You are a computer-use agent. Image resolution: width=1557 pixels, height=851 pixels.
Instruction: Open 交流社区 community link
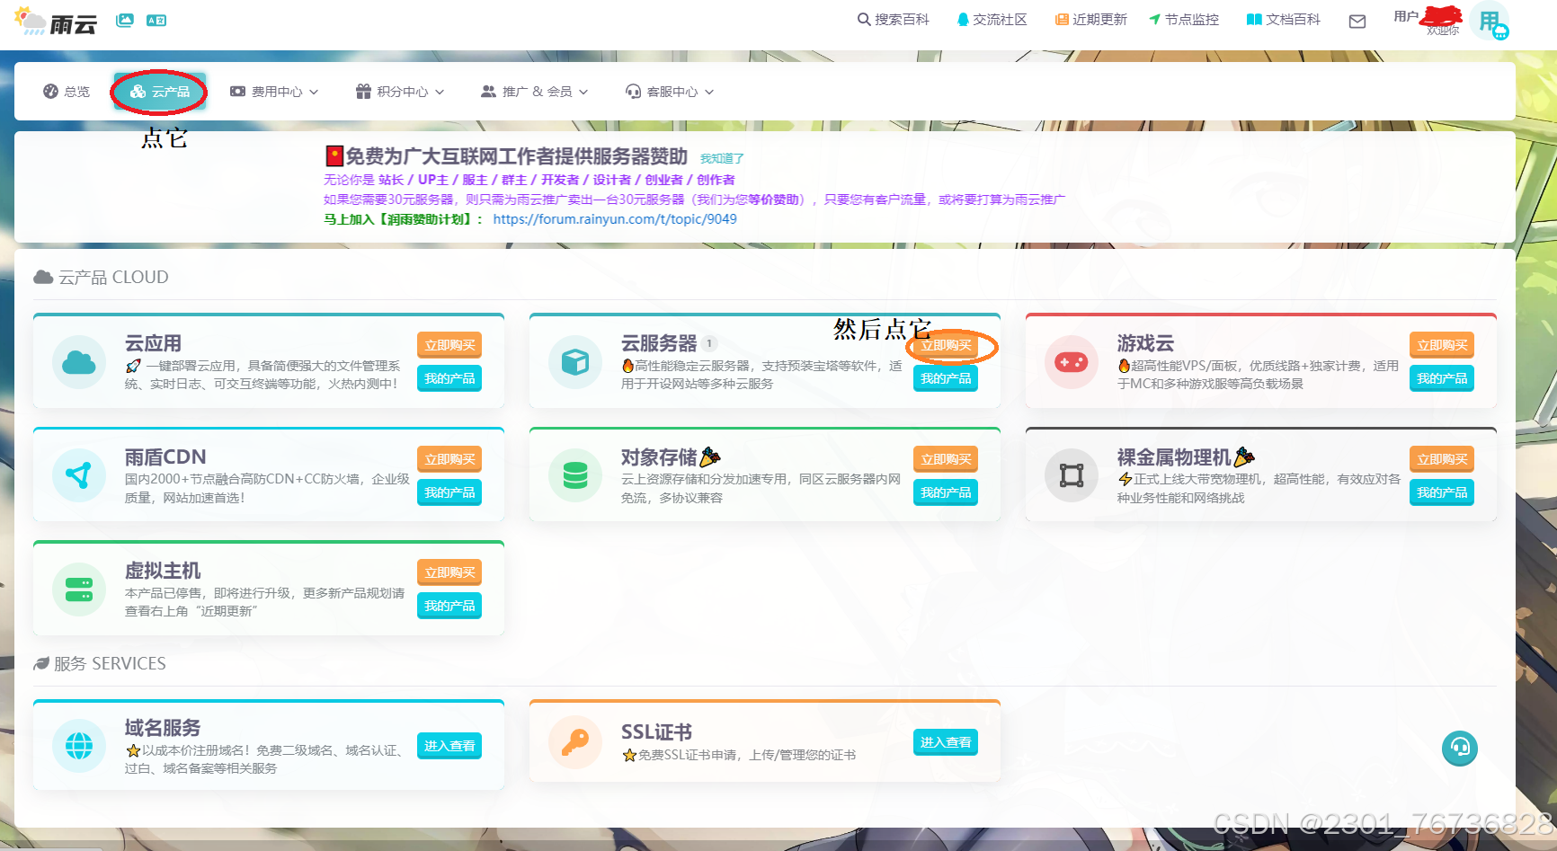coord(992,20)
